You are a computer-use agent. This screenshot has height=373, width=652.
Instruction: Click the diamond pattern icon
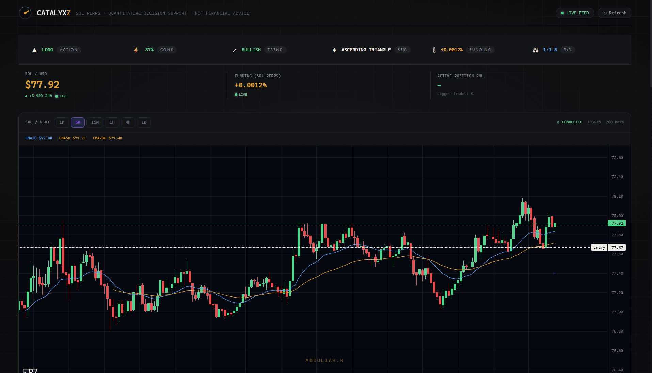[x=334, y=50]
